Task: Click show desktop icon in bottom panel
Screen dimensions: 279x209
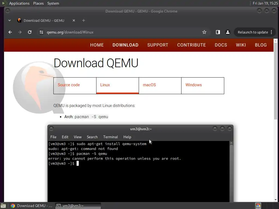Action: point(3,206)
